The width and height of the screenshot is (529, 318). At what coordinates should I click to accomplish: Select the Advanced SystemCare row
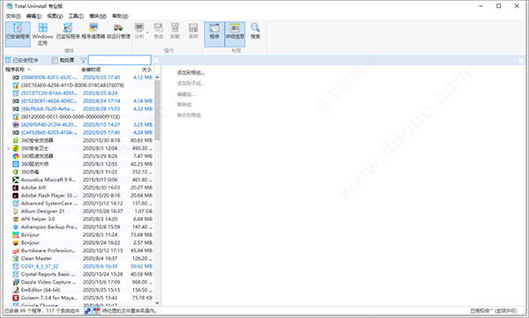[x=79, y=203]
